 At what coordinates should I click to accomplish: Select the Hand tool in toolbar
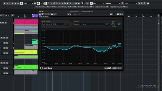[x=68, y=3]
